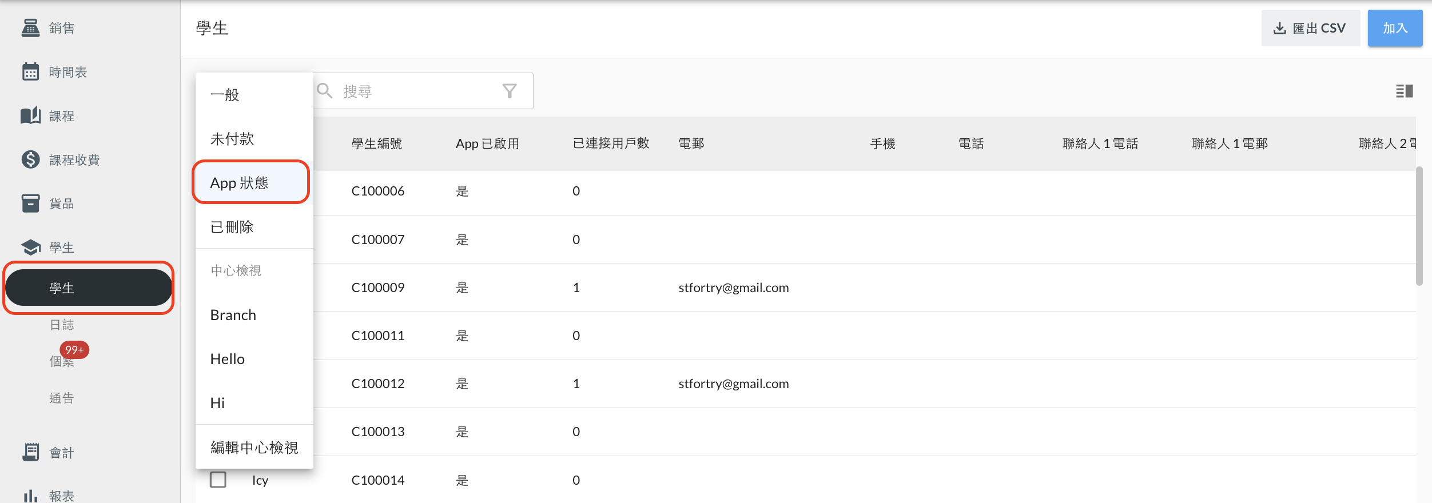Viewport: 1432px width, 503px height.
Task: Open the 通告 sidebar item
Action: point(62,398)
